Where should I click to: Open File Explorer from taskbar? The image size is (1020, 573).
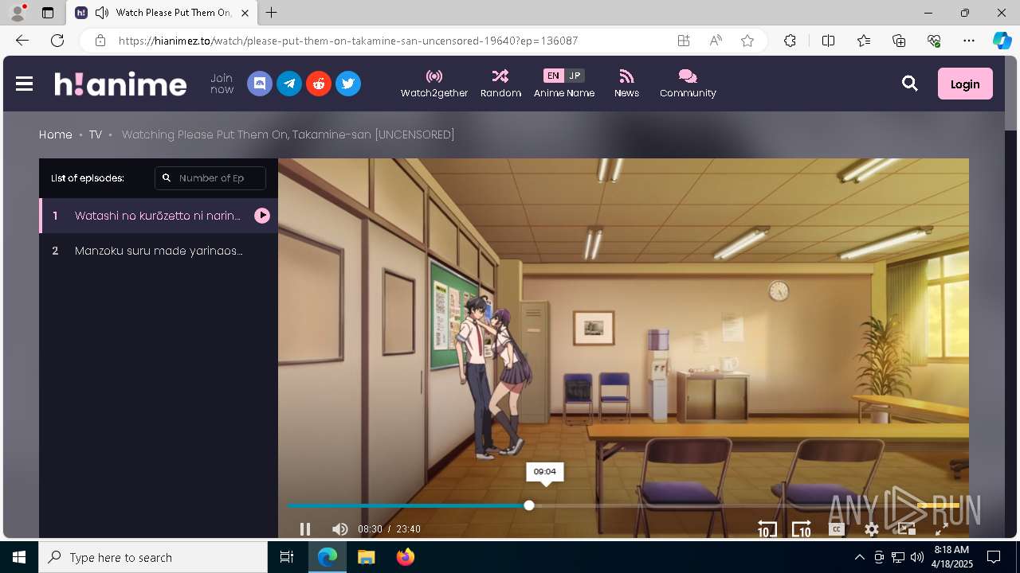366,557
